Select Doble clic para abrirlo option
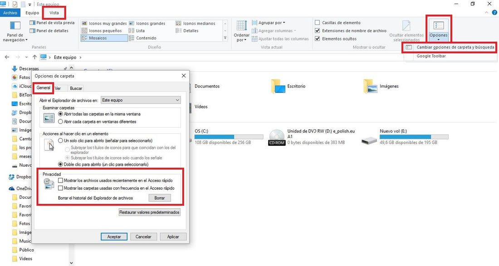Viewport: 499px width, 266px height. point(60,164)
